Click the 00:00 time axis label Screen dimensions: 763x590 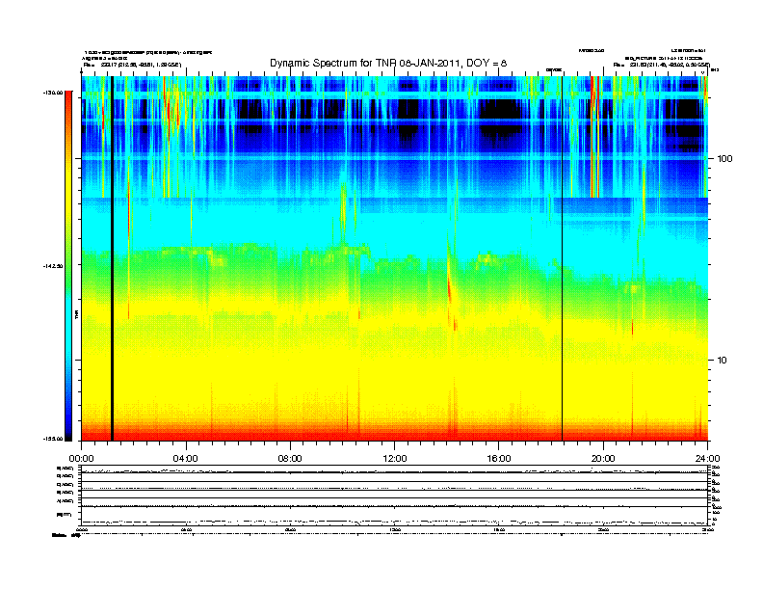point(81,459)
